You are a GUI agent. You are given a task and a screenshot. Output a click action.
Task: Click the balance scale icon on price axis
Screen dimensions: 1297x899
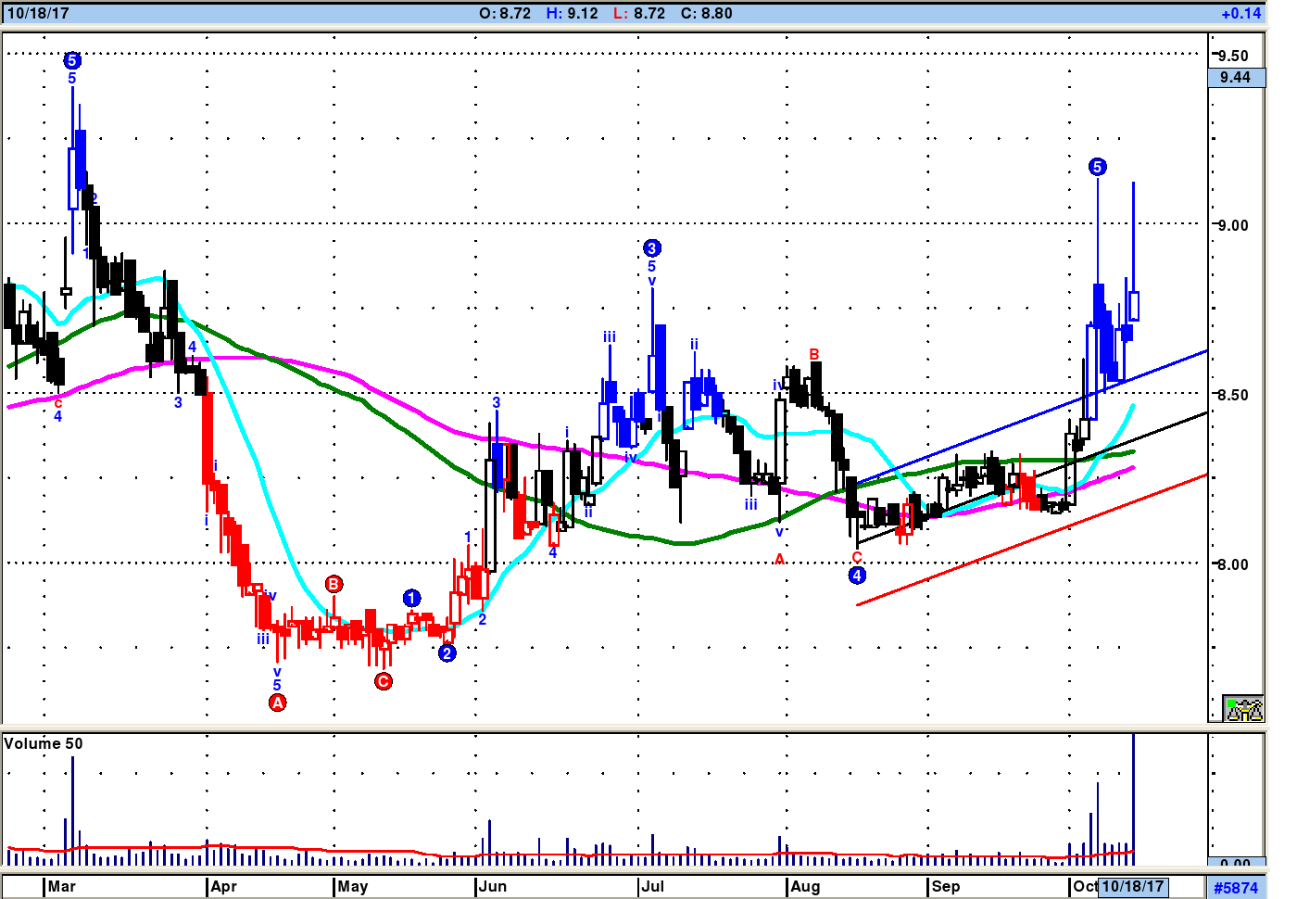(x=1243, y=709)
